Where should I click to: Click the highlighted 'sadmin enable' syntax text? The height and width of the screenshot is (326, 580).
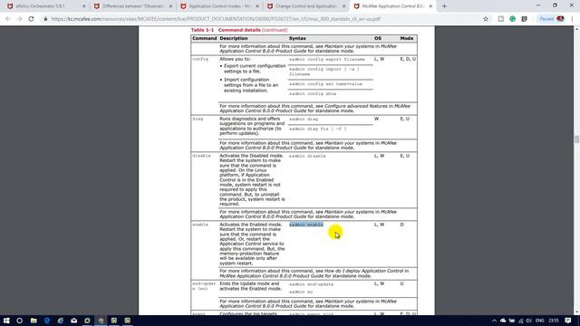(306, 225)
